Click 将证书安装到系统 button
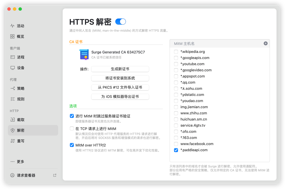The image size is (285, 189). click(120, 78)
